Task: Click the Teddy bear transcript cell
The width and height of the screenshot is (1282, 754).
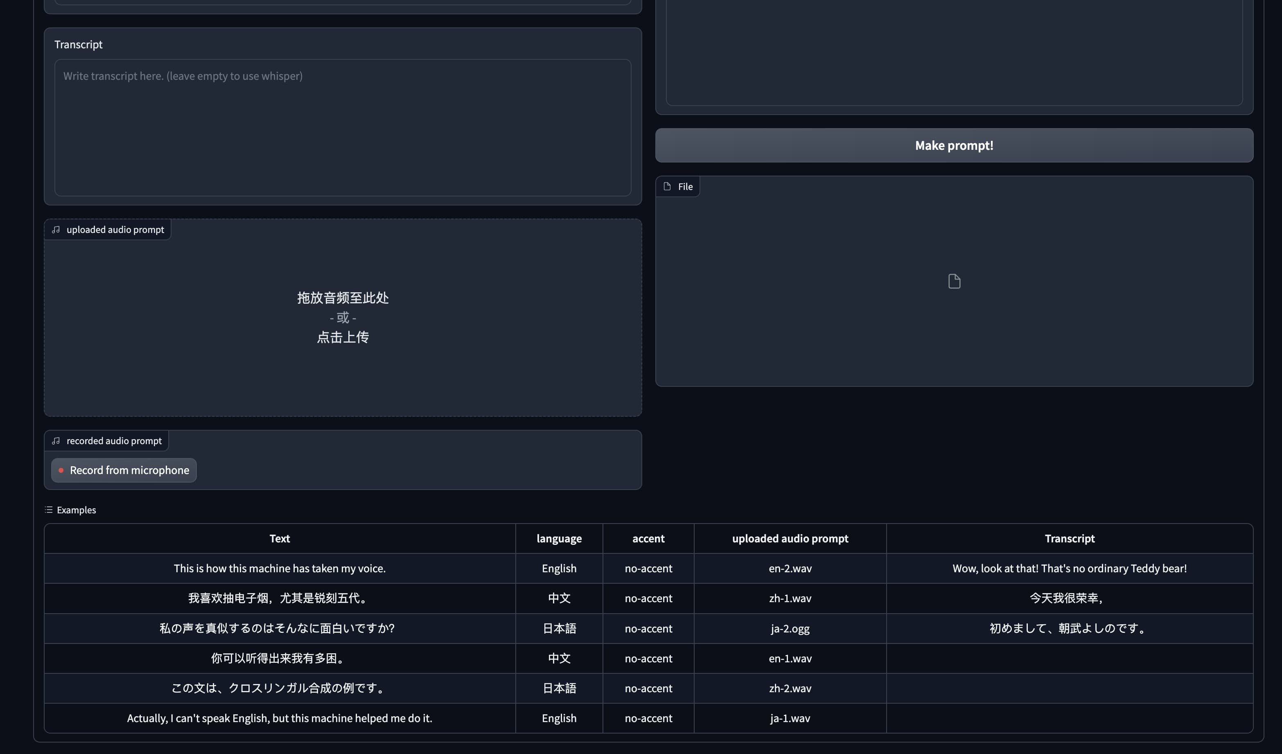Action: [1069, 568]
